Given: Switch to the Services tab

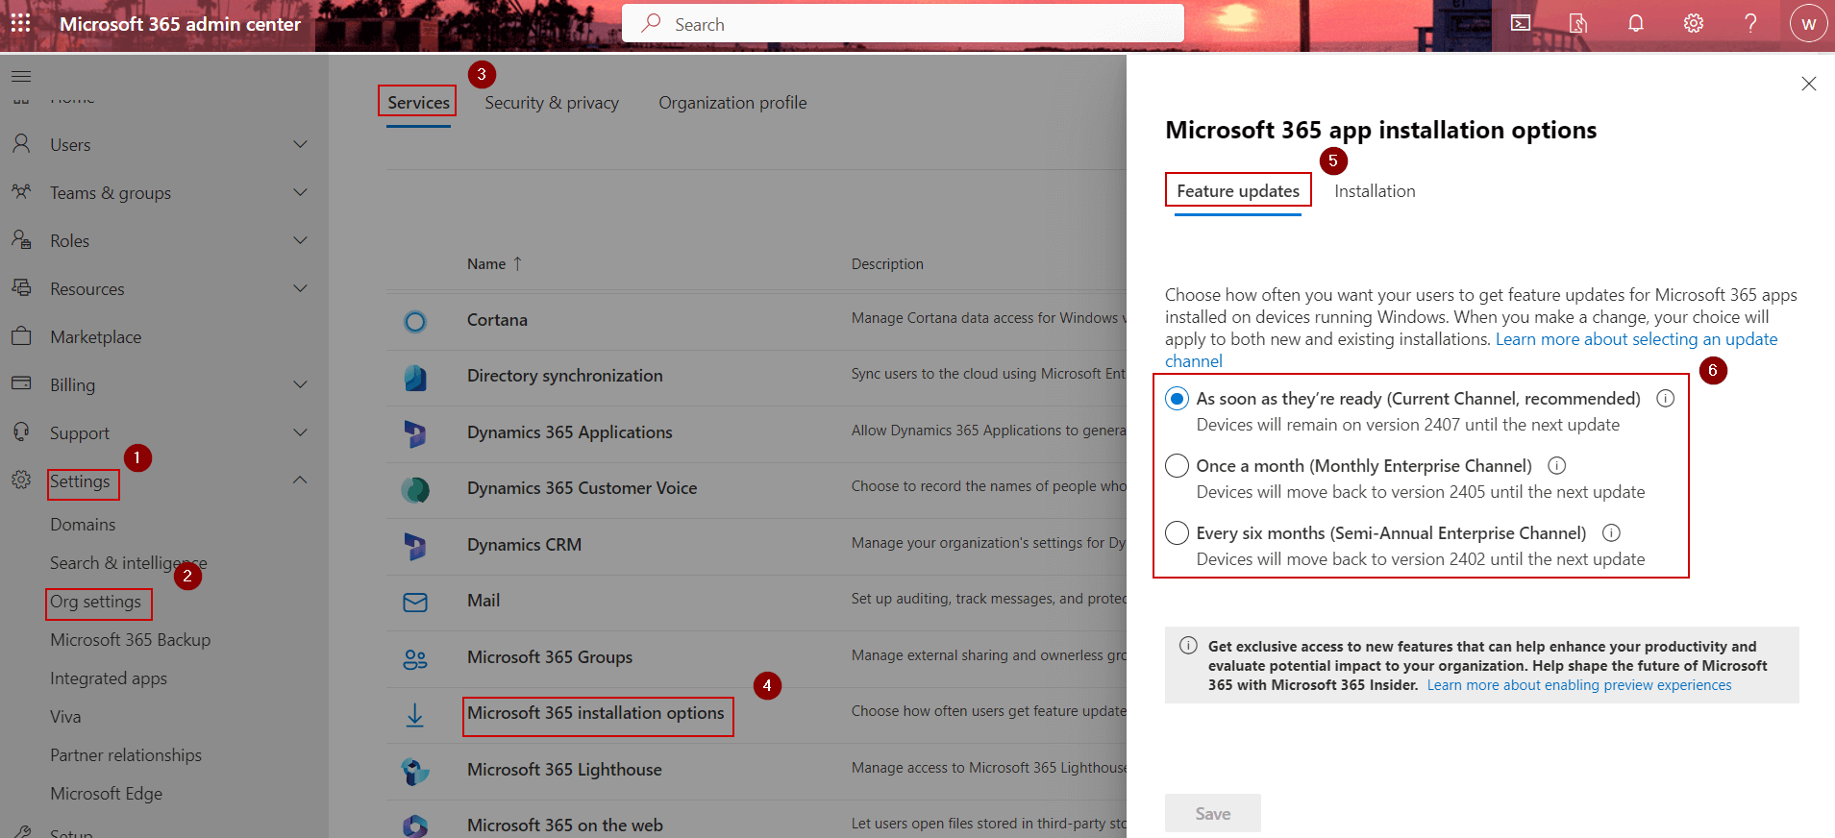Looking at the screenshot, I should pos(418,103).
